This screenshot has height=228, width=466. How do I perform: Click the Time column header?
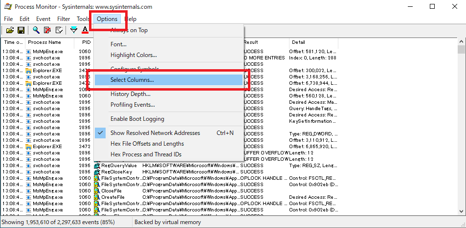tap(13, 42)
